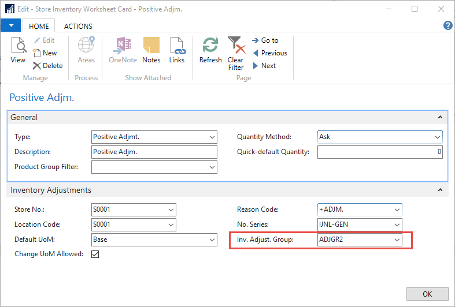Viewport: 455px width, 307px height.
Task: Collapse the Inventory Adjustments section
Action: pos(441,190)
